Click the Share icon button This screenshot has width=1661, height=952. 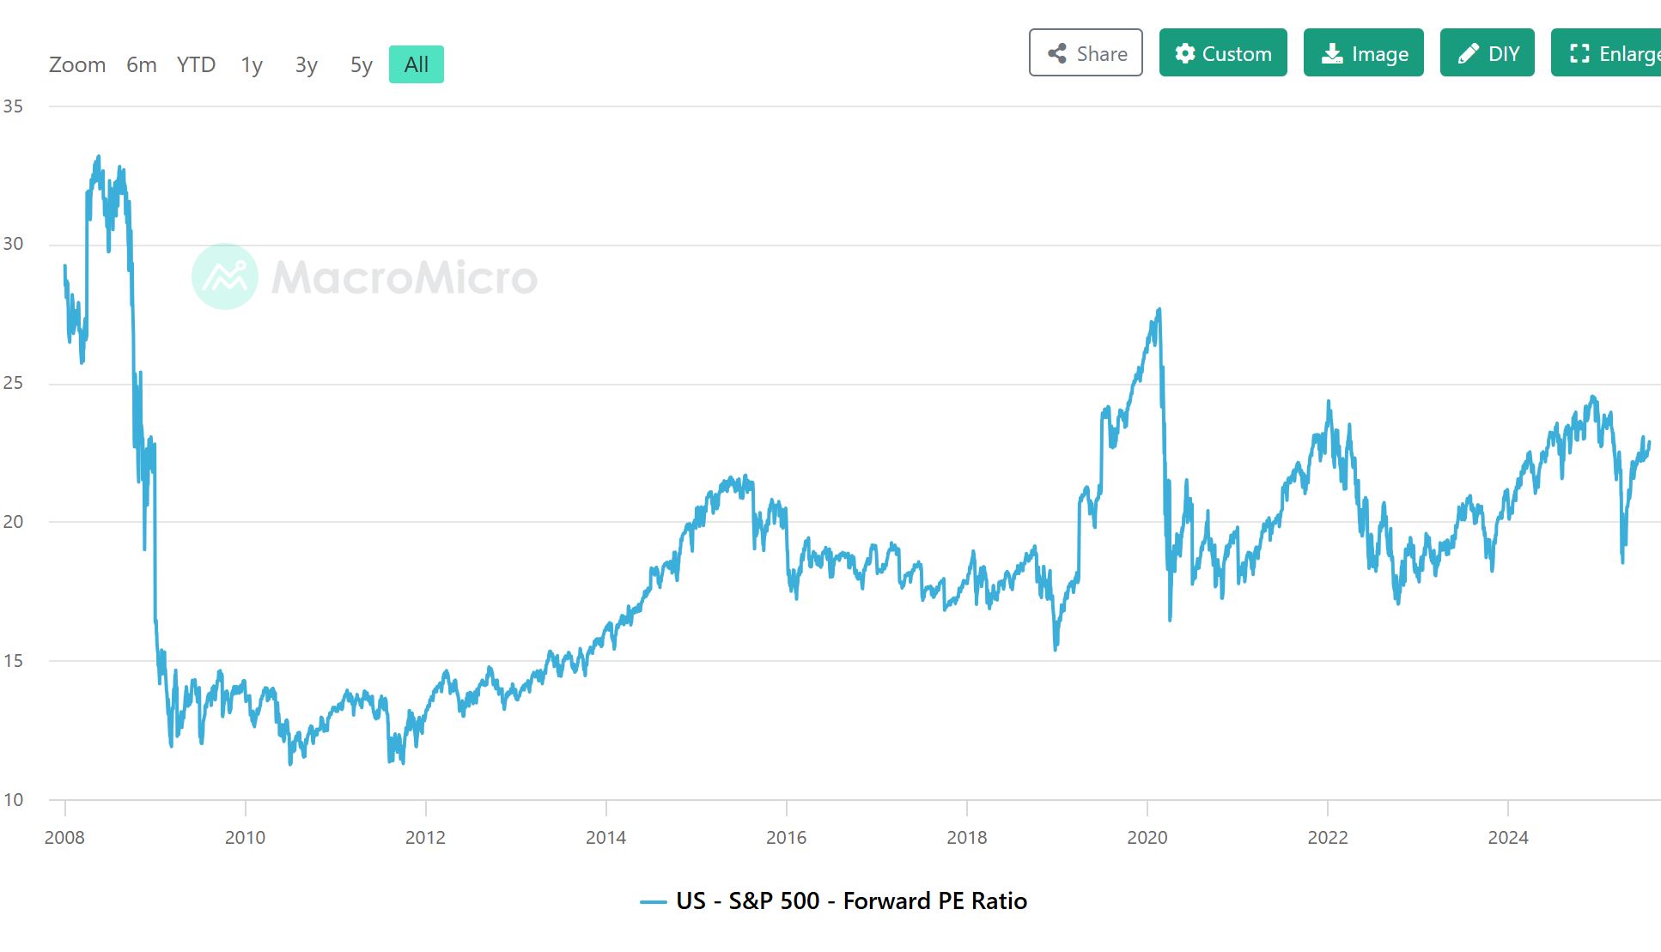pyautogui.click(x=1086, y=53)
